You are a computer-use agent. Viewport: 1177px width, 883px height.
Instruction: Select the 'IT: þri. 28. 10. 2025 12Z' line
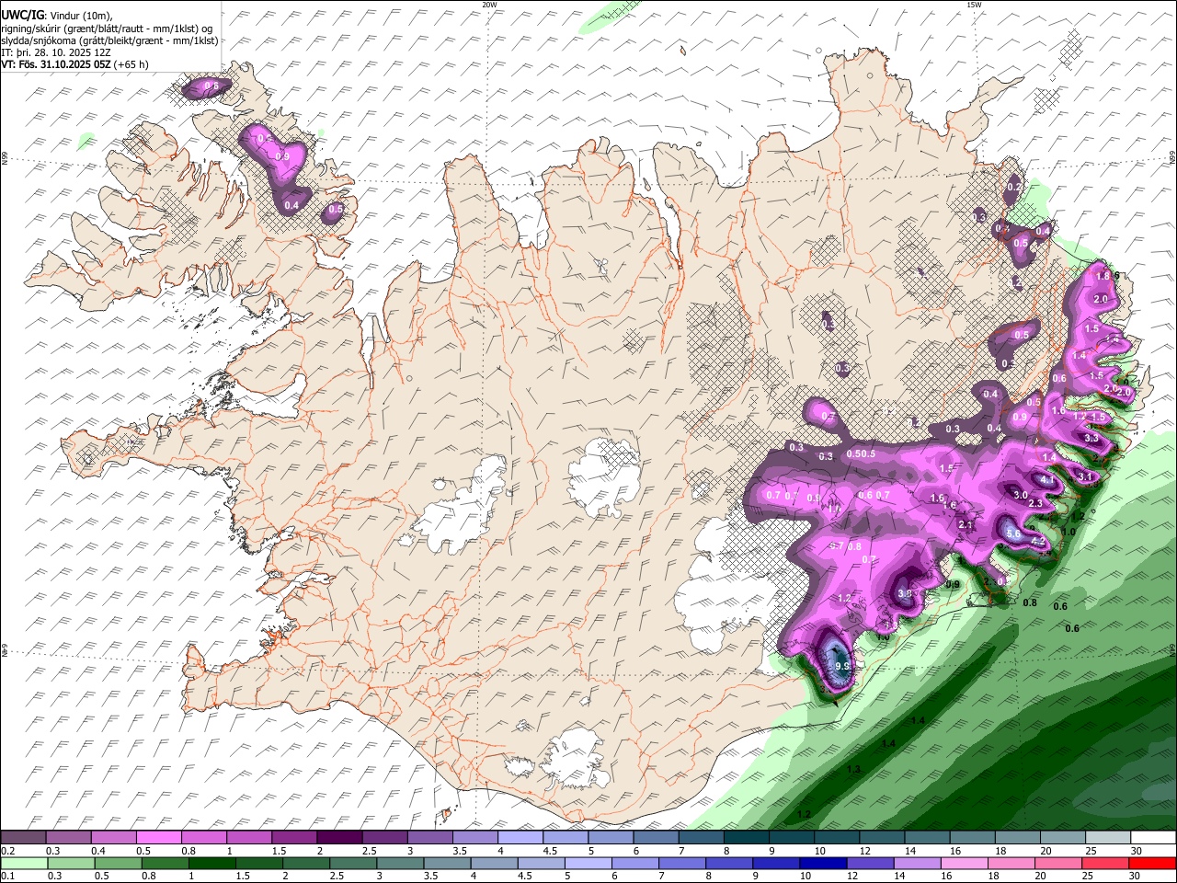[x=57, y=52]
